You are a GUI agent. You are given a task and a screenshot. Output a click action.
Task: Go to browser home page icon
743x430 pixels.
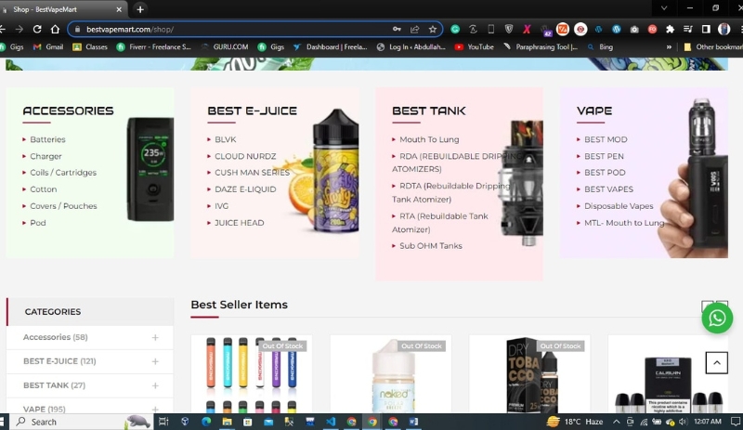55,30
